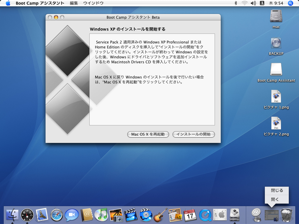Open ピクチャ 1.png on the desktop
The height and width of the screenshot is (224, 299).
point(276,96)
